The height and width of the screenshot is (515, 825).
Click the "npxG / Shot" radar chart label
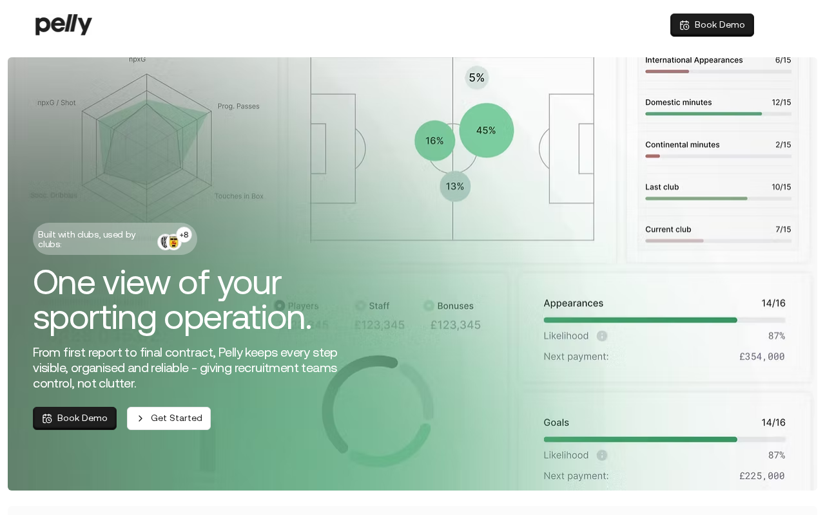point(57,102)
